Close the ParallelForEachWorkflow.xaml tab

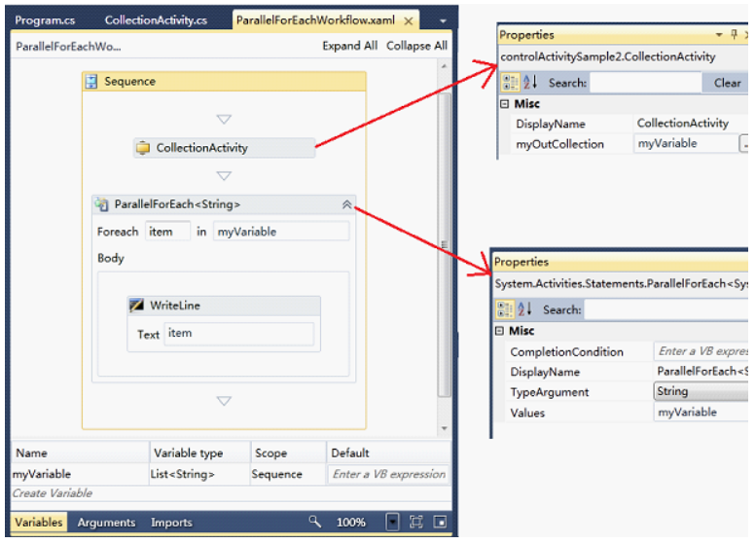point(409,21)
